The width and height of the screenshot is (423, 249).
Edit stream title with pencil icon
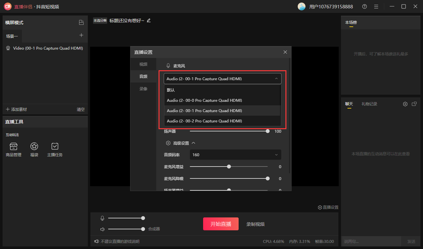tap(149, 21)
